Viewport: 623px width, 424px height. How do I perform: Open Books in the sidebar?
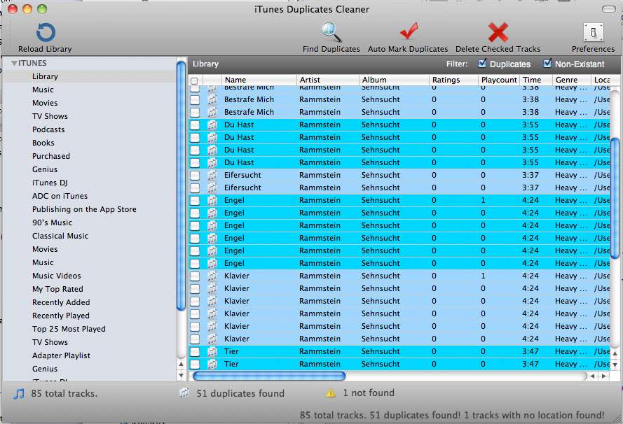[x=43, y=143]
